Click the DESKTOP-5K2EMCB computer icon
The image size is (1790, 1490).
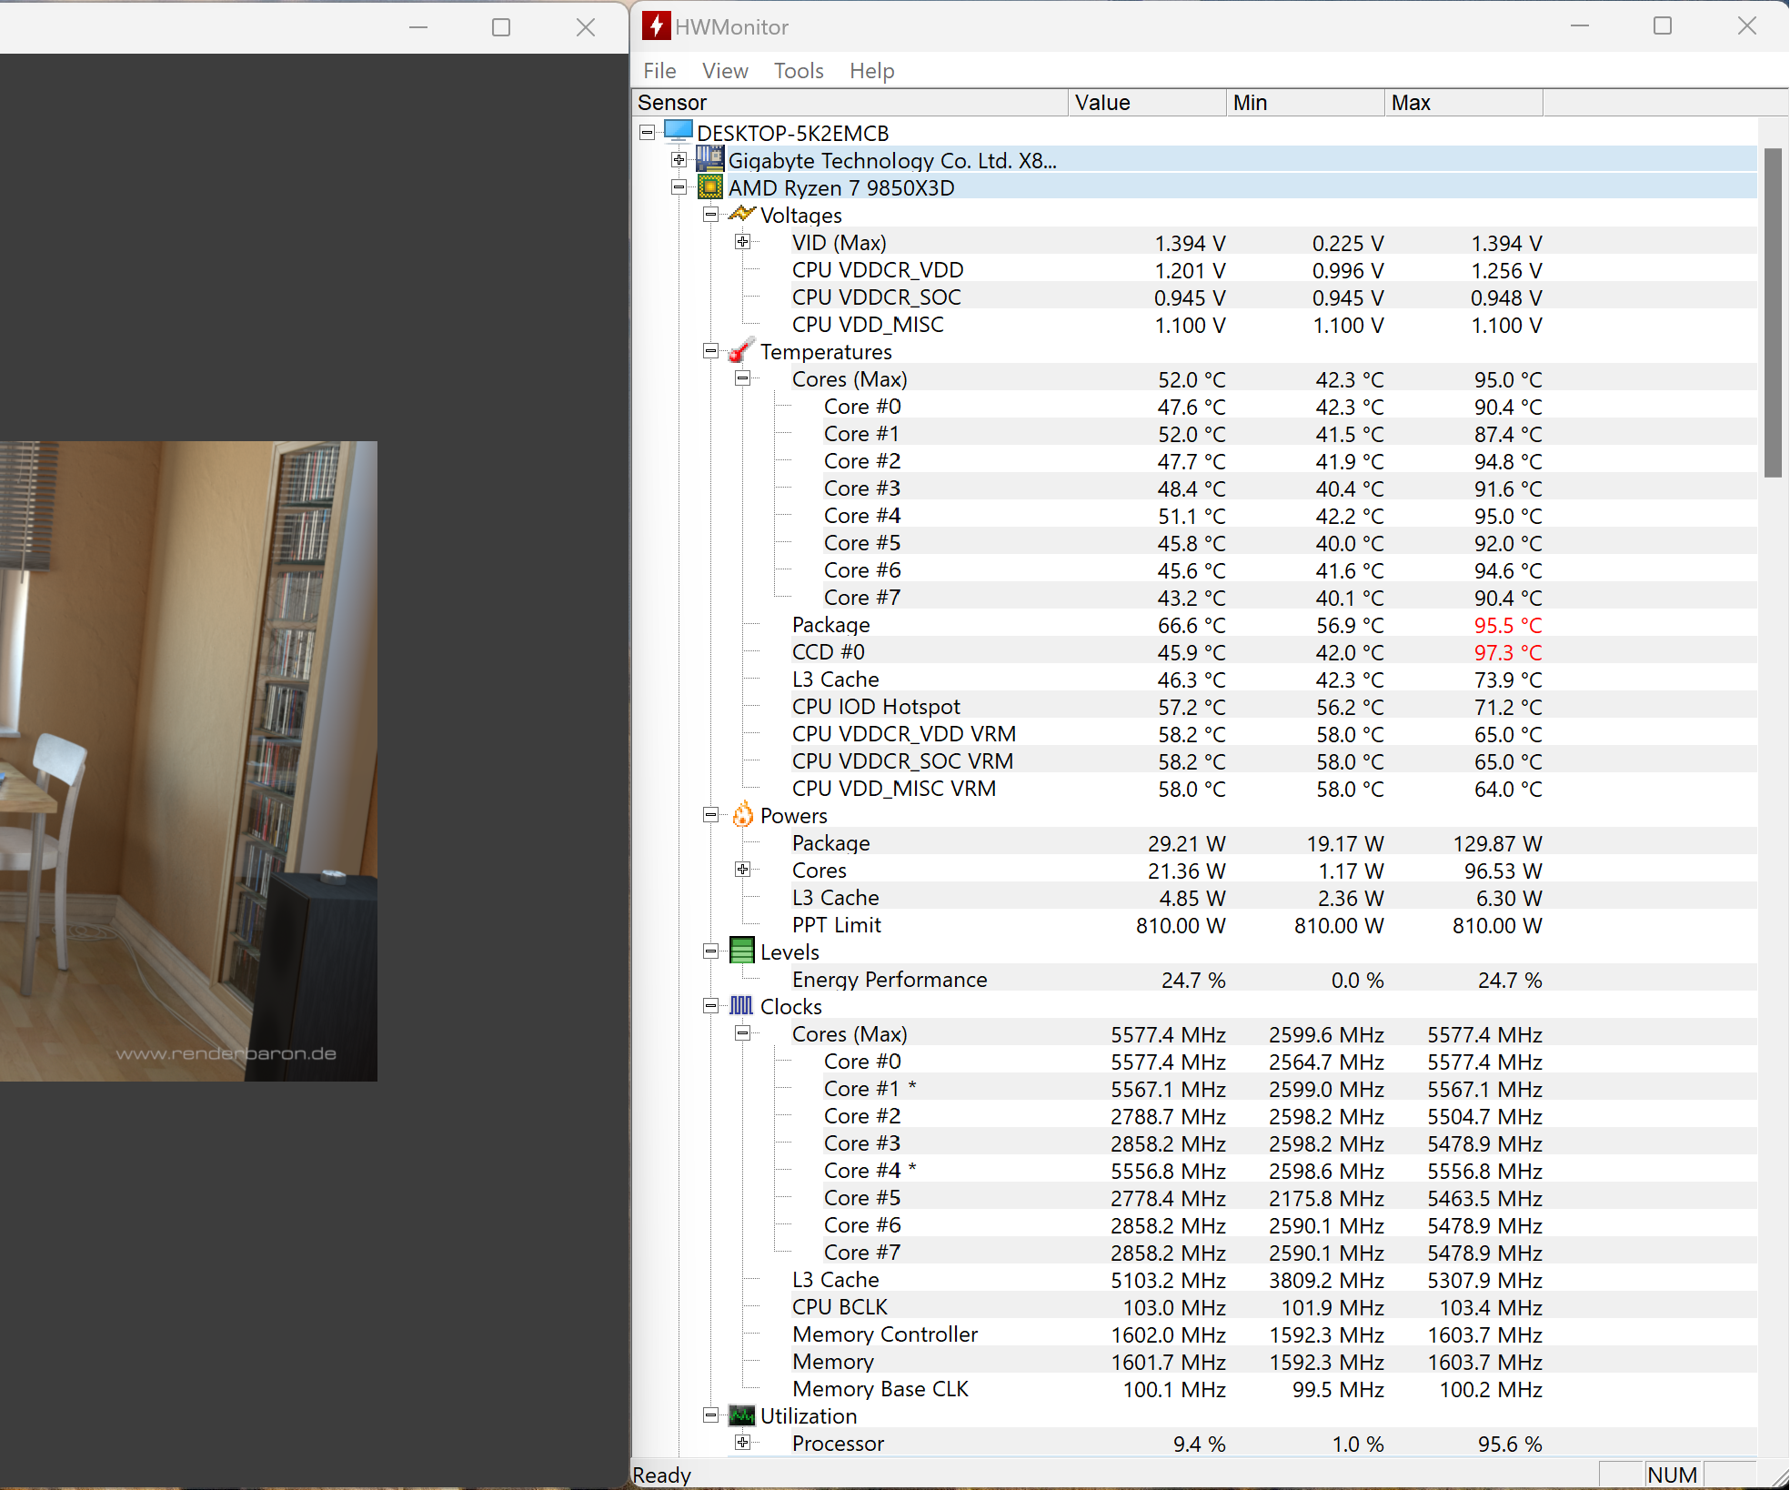(678, 132)
